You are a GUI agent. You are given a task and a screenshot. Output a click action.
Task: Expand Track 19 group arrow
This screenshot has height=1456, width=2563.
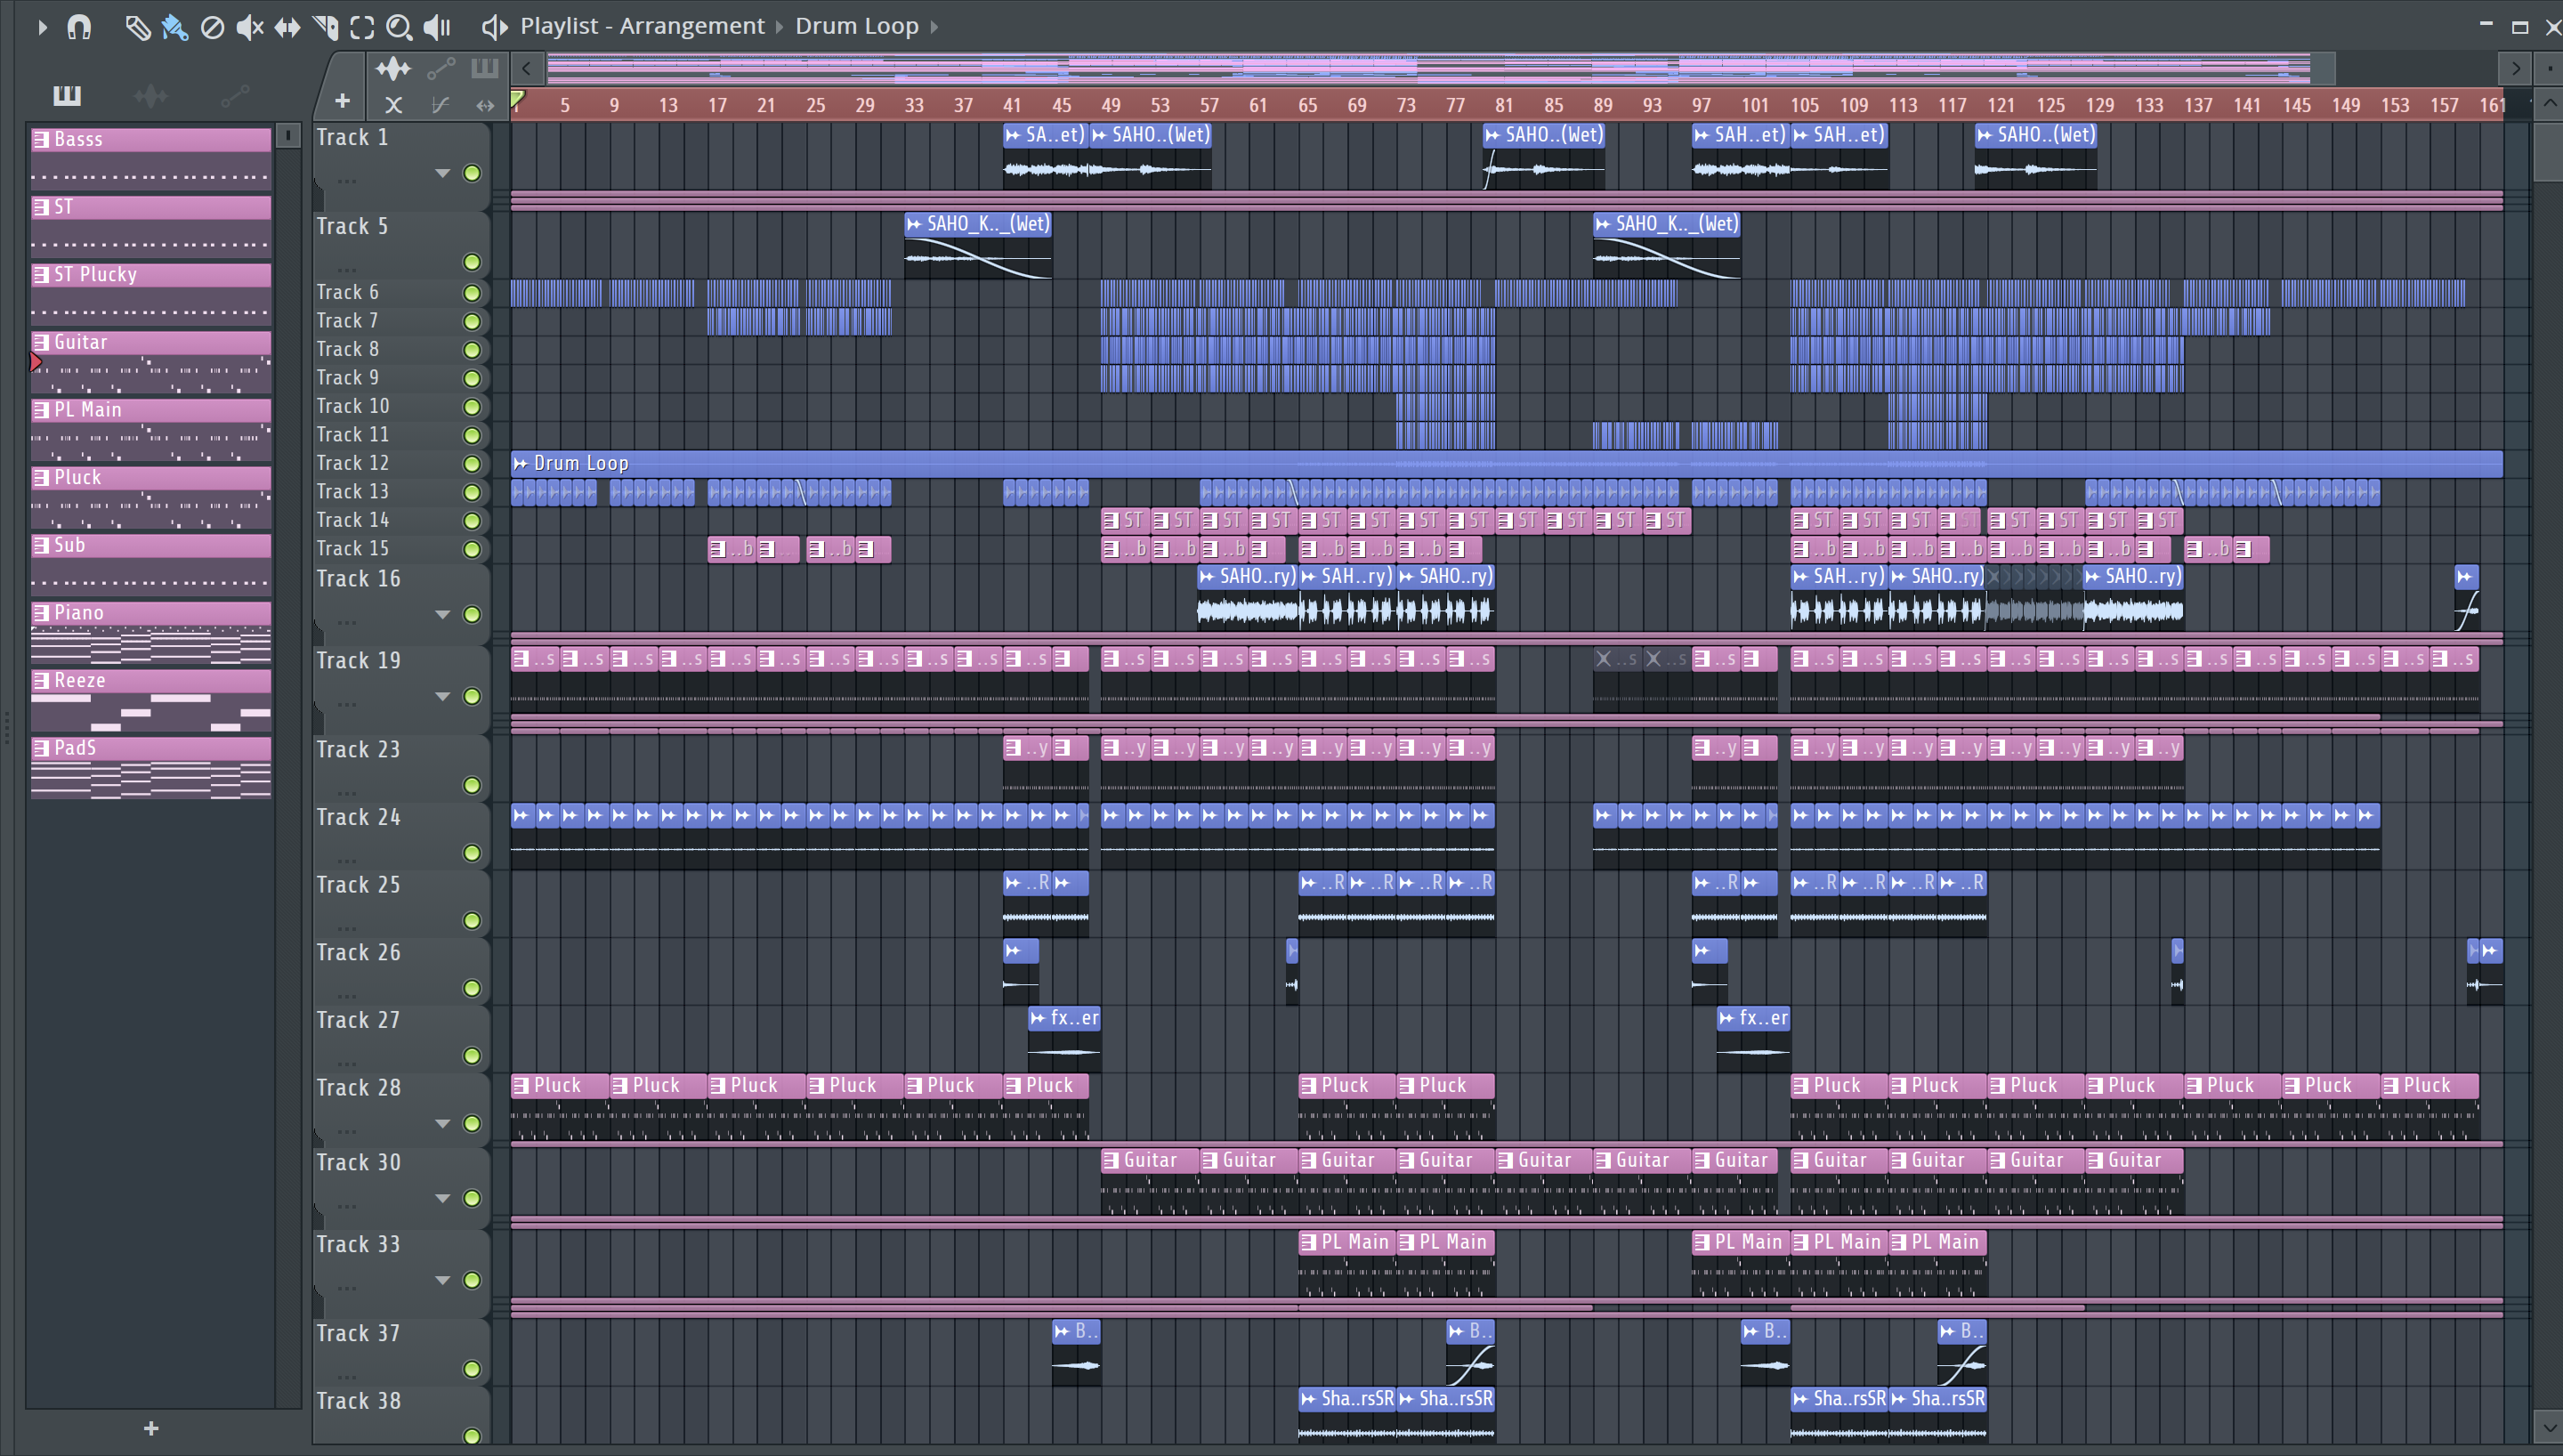[441, 696]
